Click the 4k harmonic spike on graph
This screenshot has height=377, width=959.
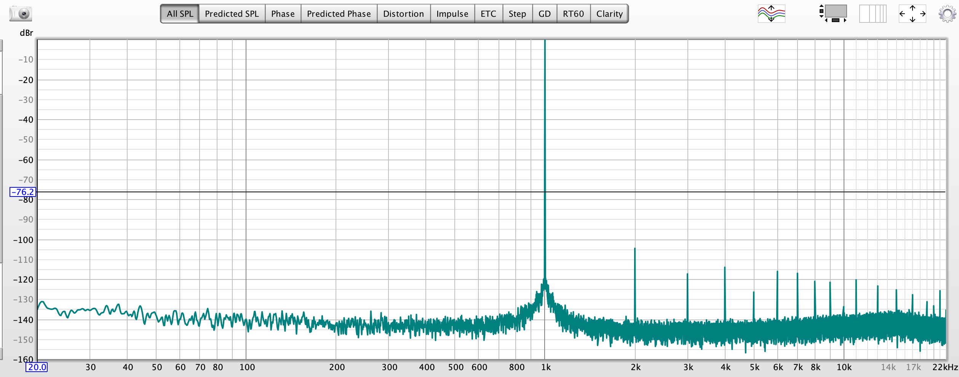point(725,293)
